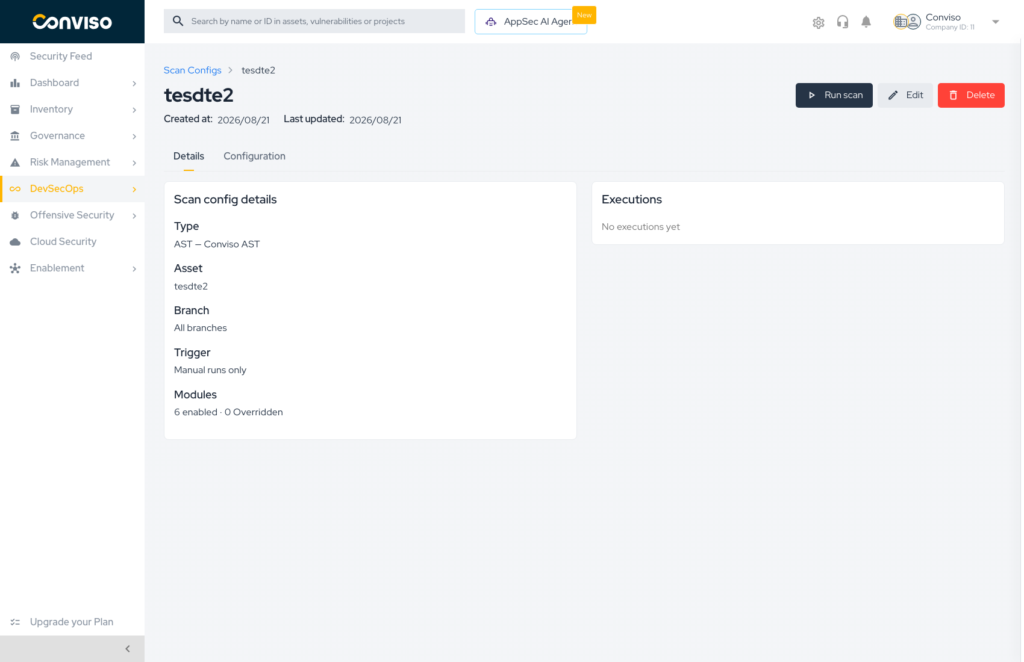This screenshot has width=1024, height=662.
Task: Click the tesdte2 breadcrumb text
Action: pos(258,70)
